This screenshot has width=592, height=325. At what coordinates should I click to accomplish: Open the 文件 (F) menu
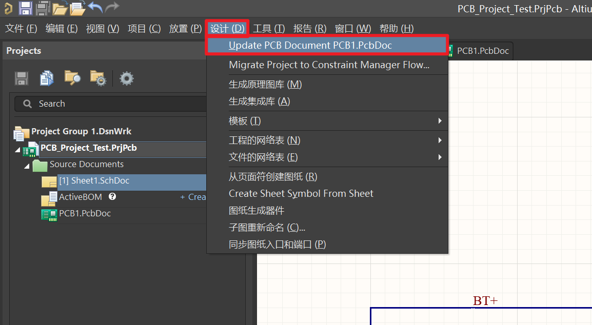[x=21, y=29]
